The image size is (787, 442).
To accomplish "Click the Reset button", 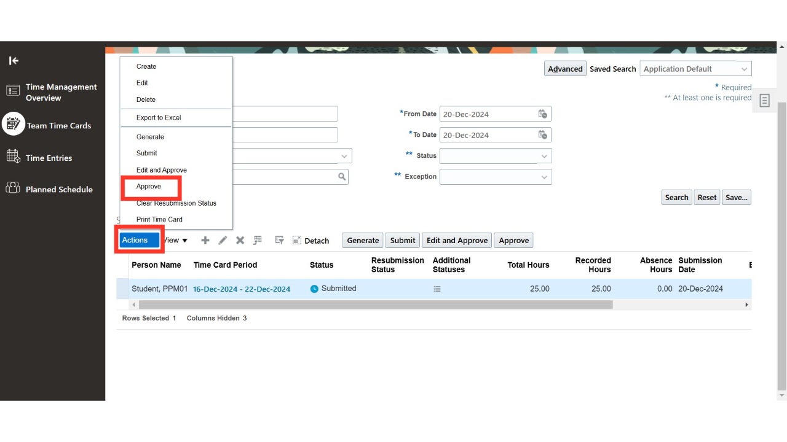I will pyautogui.click(x=706, y=198).
